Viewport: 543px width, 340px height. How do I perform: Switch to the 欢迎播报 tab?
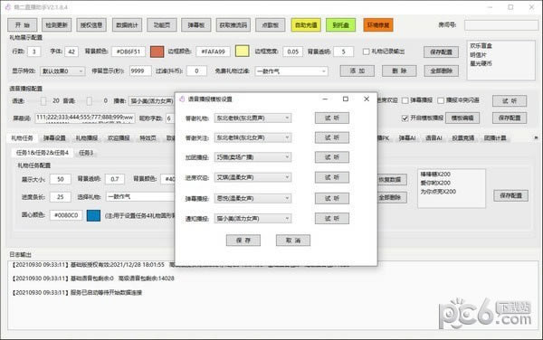119,138
